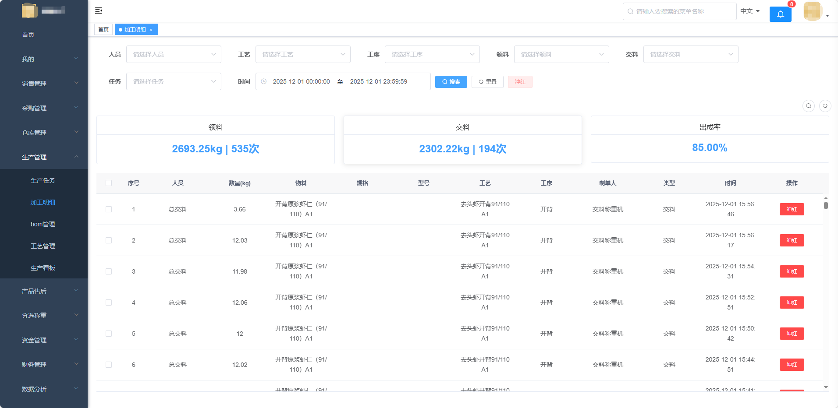
Task: Collapse the sidebar with the hamburger icon
Action: [x=99, y=11]
